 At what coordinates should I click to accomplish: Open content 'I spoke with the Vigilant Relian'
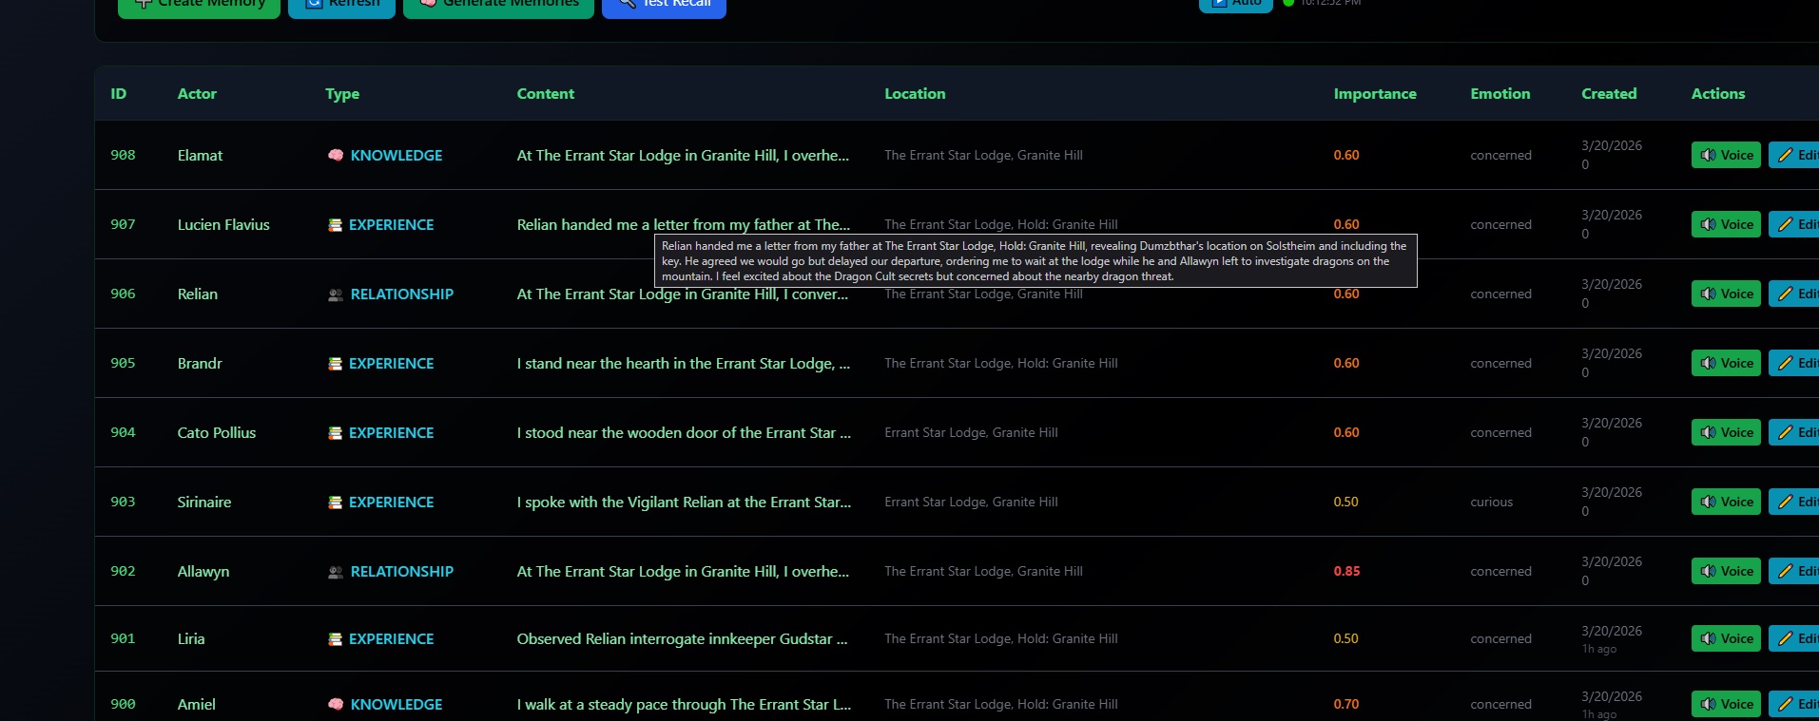pyautogui.click(x=684, y=503)
